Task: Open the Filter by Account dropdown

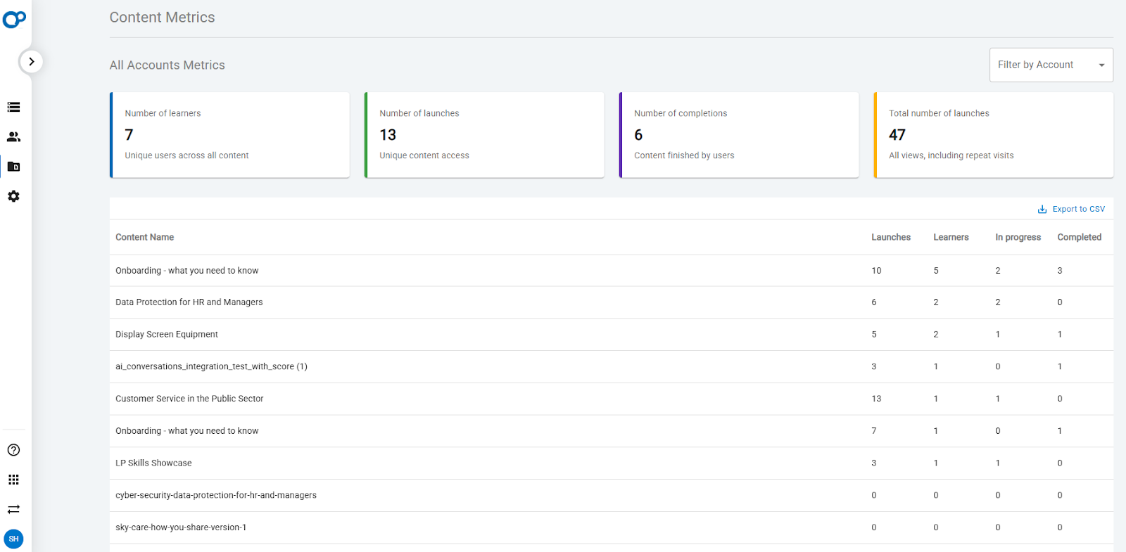Action: [1051, 65]
